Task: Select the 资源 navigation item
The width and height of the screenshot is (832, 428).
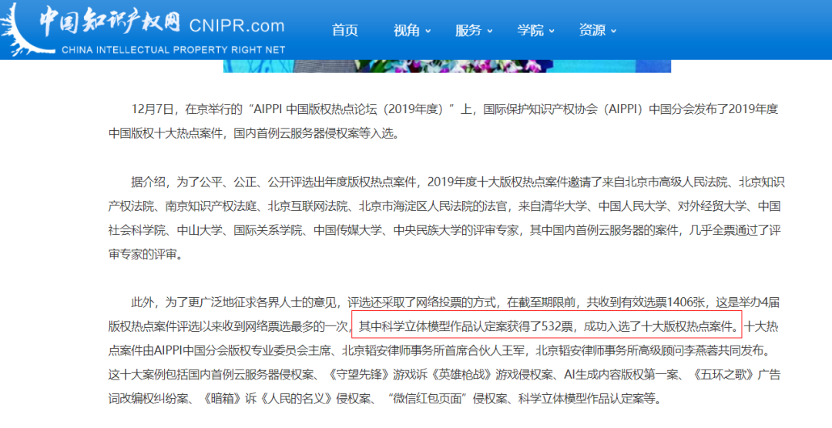Action: (592, 30)
